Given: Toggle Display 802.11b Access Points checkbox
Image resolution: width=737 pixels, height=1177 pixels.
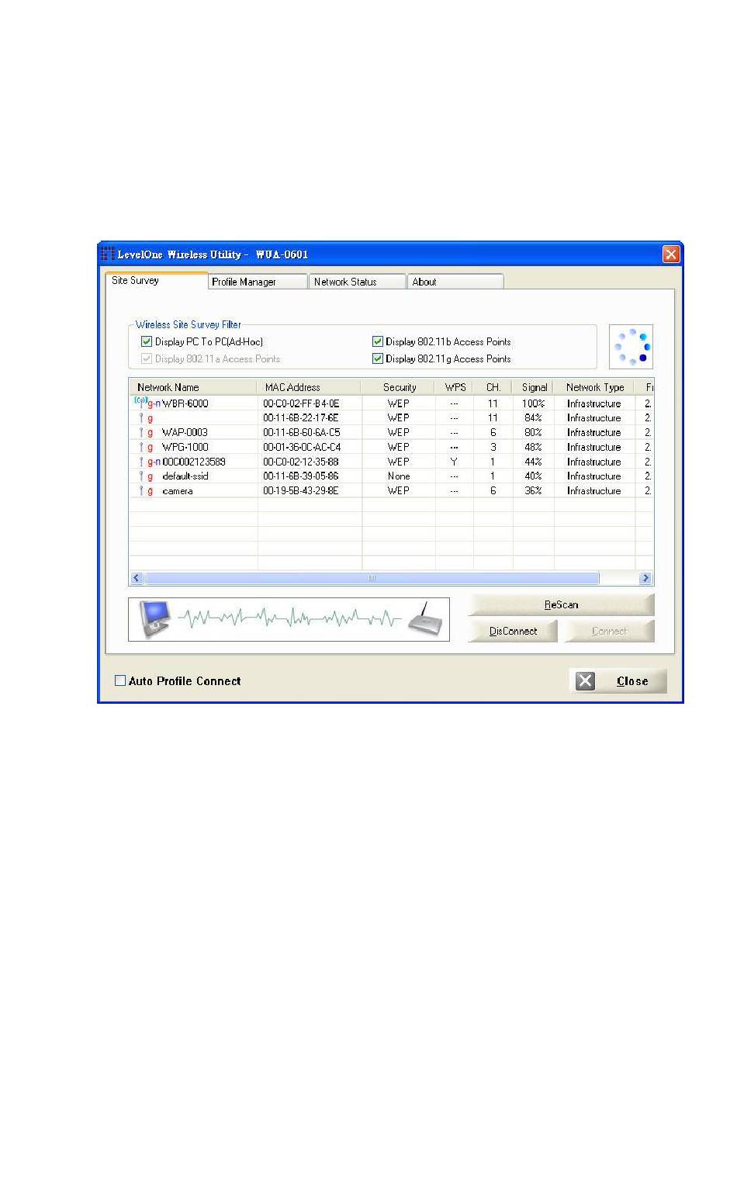Looking at the screenshot, I should coord(377,341).
